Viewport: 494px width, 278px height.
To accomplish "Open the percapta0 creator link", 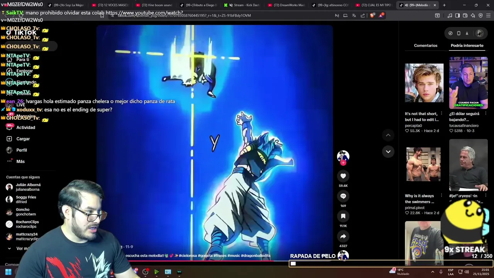I will (x=413, y=125).
